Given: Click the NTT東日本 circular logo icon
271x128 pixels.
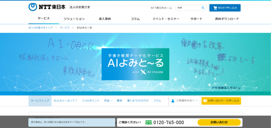Looking at the screenshot, I should click(33, 7).
